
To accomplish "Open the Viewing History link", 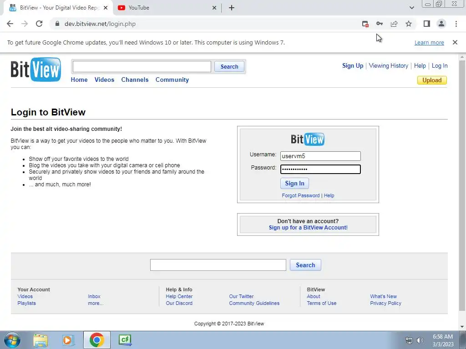I will pyautogui.click(x=389, y=65).
